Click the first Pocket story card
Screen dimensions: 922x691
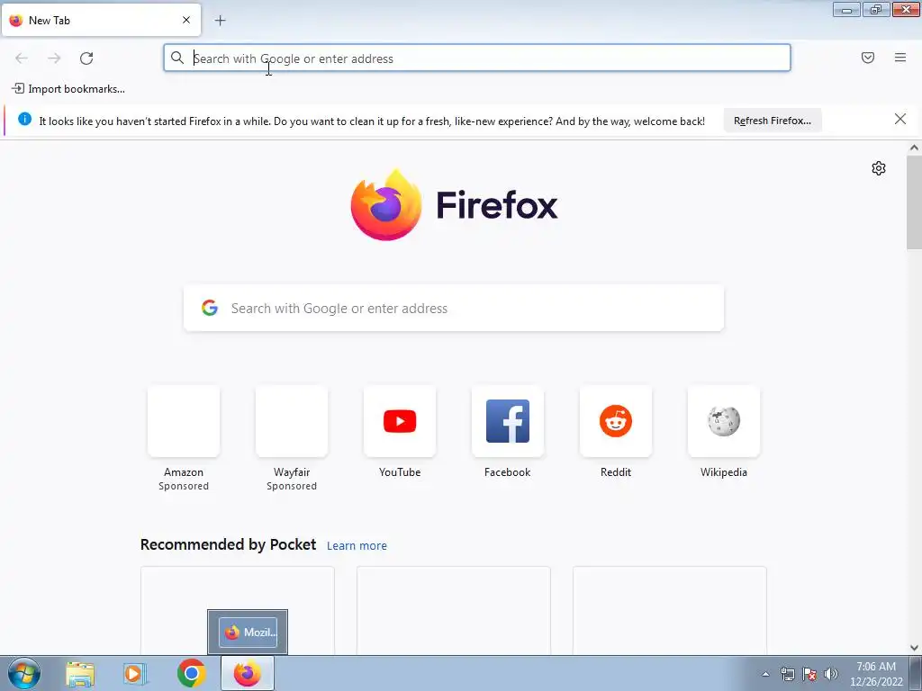[x=238, y=610]
